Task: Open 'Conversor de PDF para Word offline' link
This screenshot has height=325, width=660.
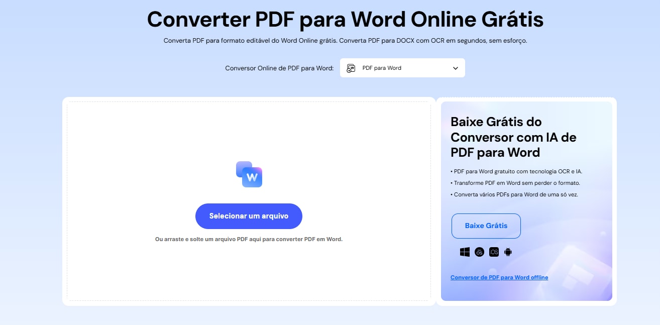Action: coord(499,277)
